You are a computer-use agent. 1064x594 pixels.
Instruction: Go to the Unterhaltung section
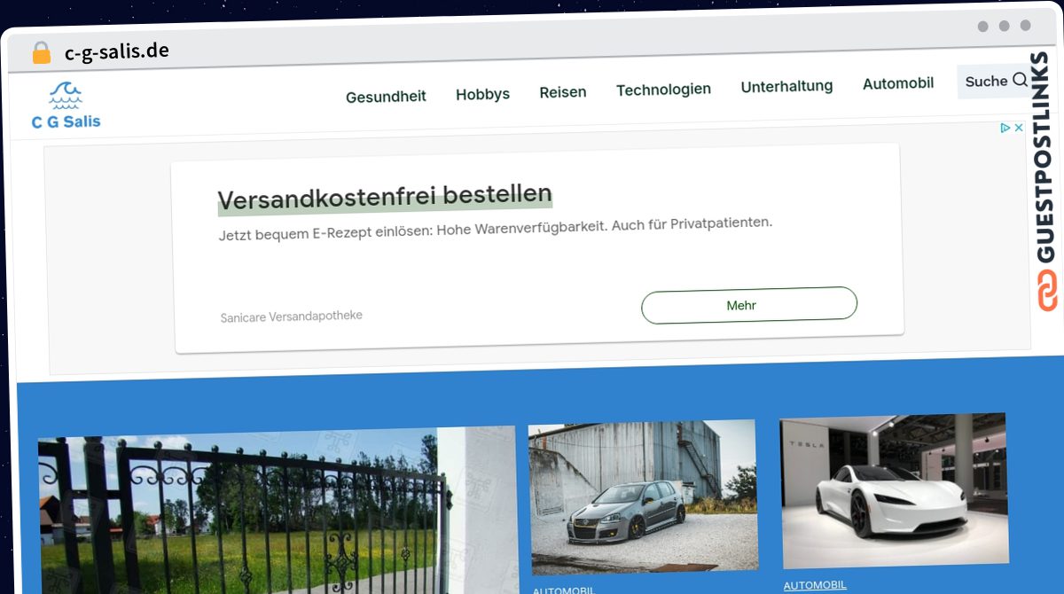pyautogui.click(x=786, y=86)
